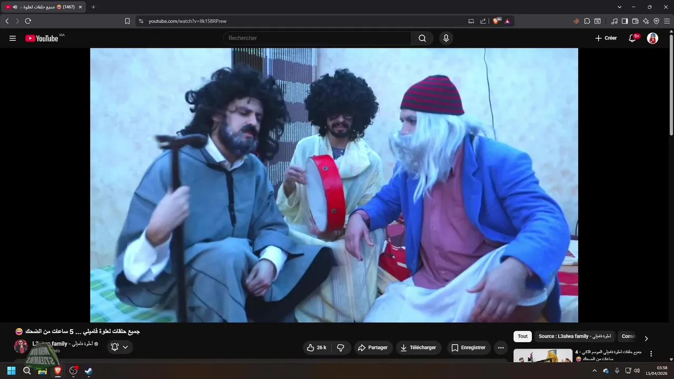This screenshot has height=379, width=674.
Task: Open the suggested video thumbnail
Action: coord(543,356)
